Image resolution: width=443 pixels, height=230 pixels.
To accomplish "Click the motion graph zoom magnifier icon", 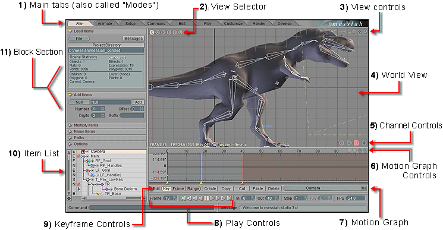I will tap(365, 150).
